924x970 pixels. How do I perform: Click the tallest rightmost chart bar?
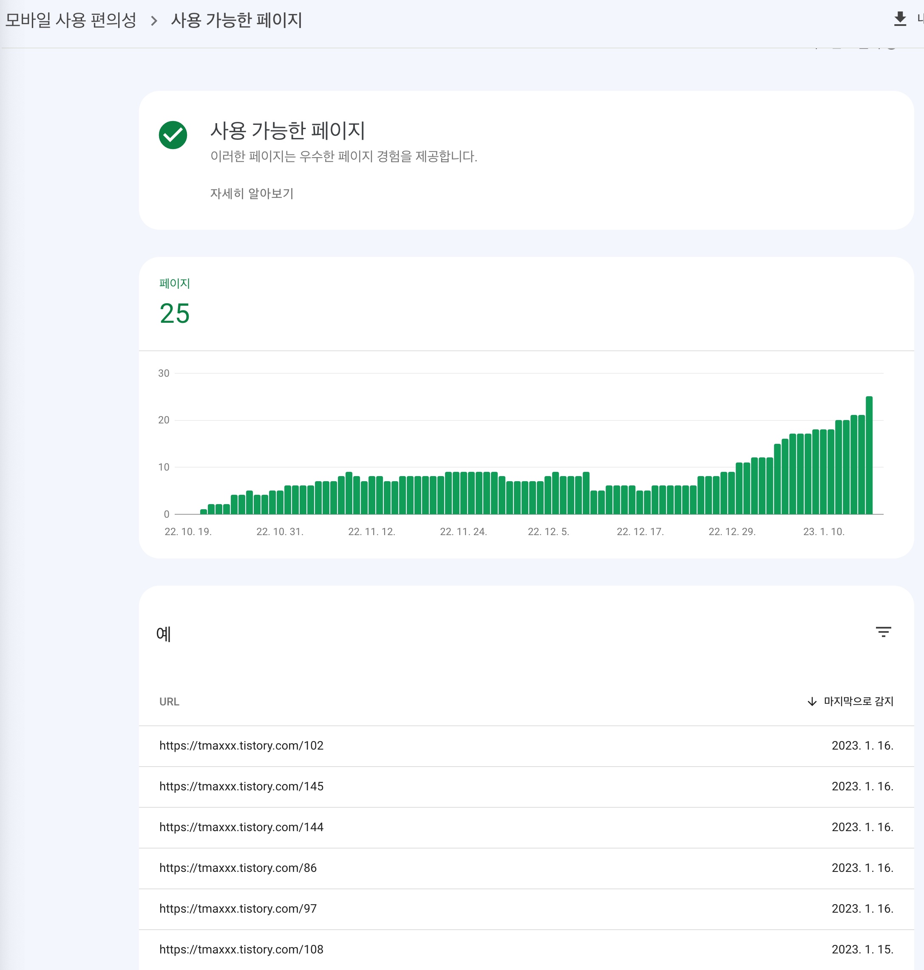point(869,455)
